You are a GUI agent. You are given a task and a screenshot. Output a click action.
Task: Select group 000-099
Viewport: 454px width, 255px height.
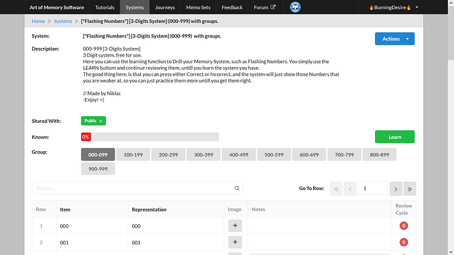click(98, 154)
